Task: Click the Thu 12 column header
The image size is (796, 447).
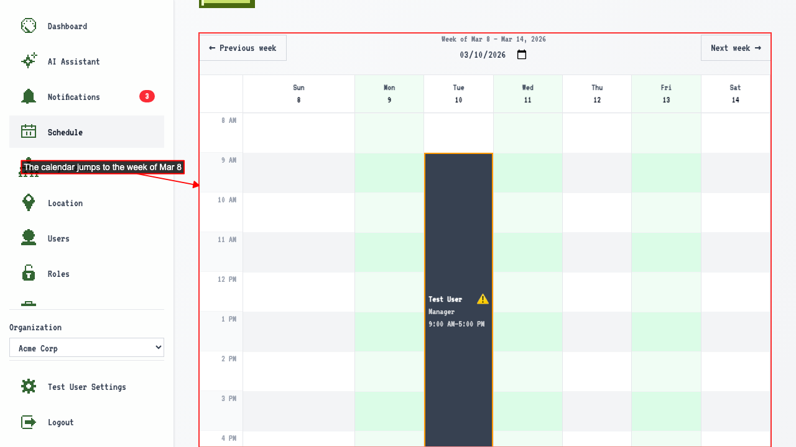Action: click(x=597, y=94)
